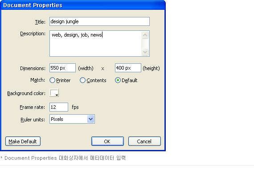Select the Printer match option

tap(52, 80)
